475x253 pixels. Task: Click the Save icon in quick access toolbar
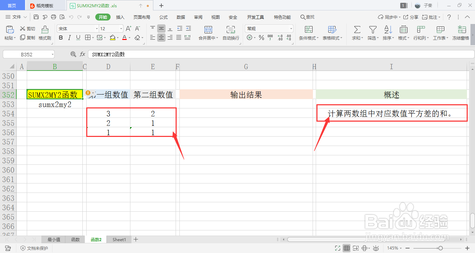point(36,17)
